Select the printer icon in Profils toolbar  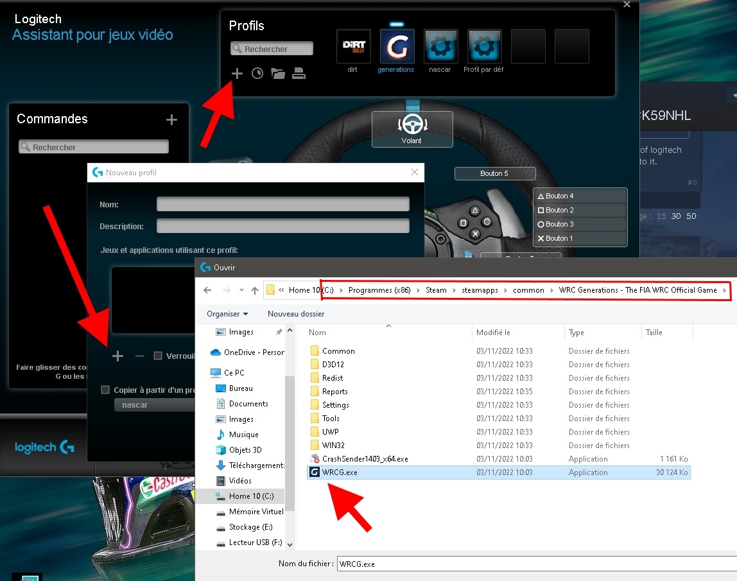coord(299,73)
